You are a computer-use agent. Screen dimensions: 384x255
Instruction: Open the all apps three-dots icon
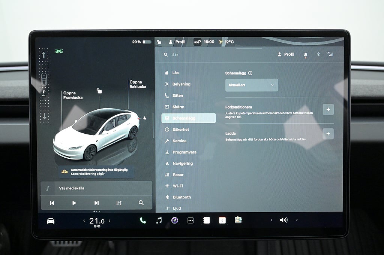190,221
